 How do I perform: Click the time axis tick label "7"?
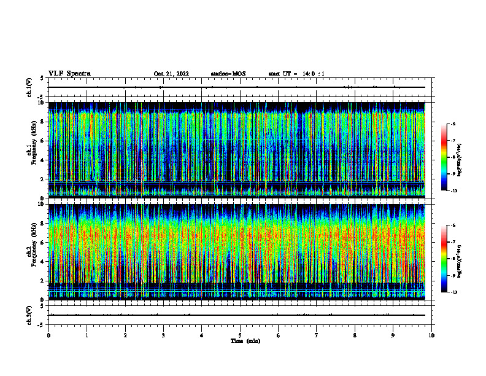click(x=317, y=335)
